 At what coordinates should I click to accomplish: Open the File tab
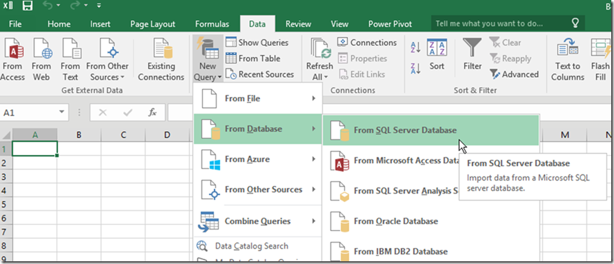point(15,24)
